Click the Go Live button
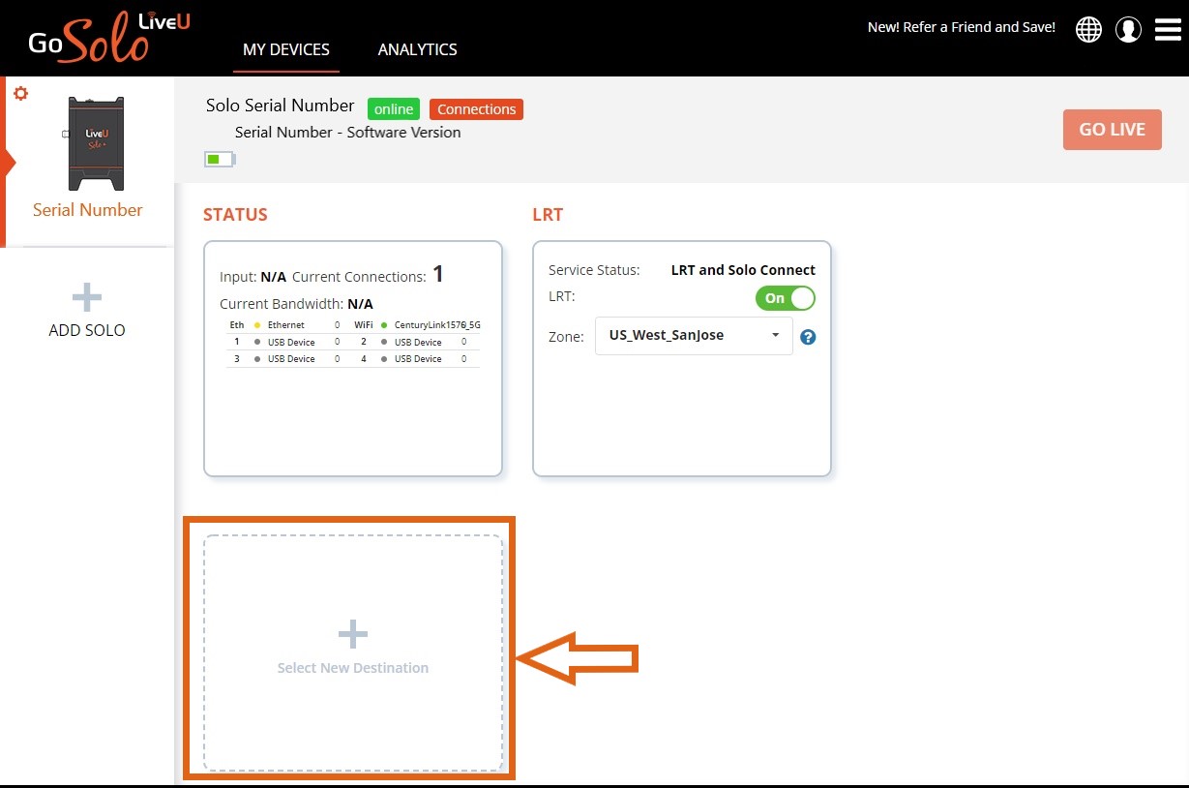The height and width of the screenshot is (788, 1189). coord(1113,130)
